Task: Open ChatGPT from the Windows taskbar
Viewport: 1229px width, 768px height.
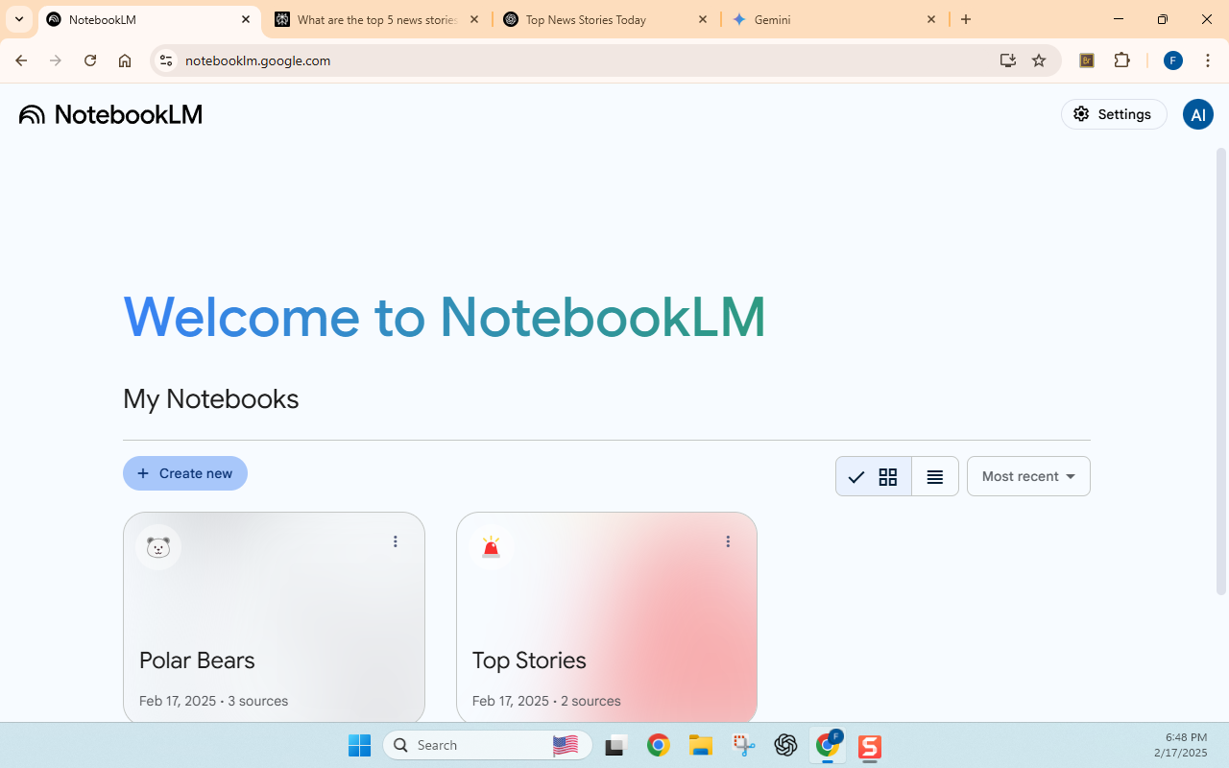Action: [786, 745]
